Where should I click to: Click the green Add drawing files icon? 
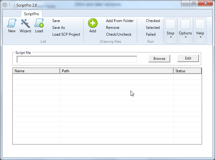(x=93, y=23)
